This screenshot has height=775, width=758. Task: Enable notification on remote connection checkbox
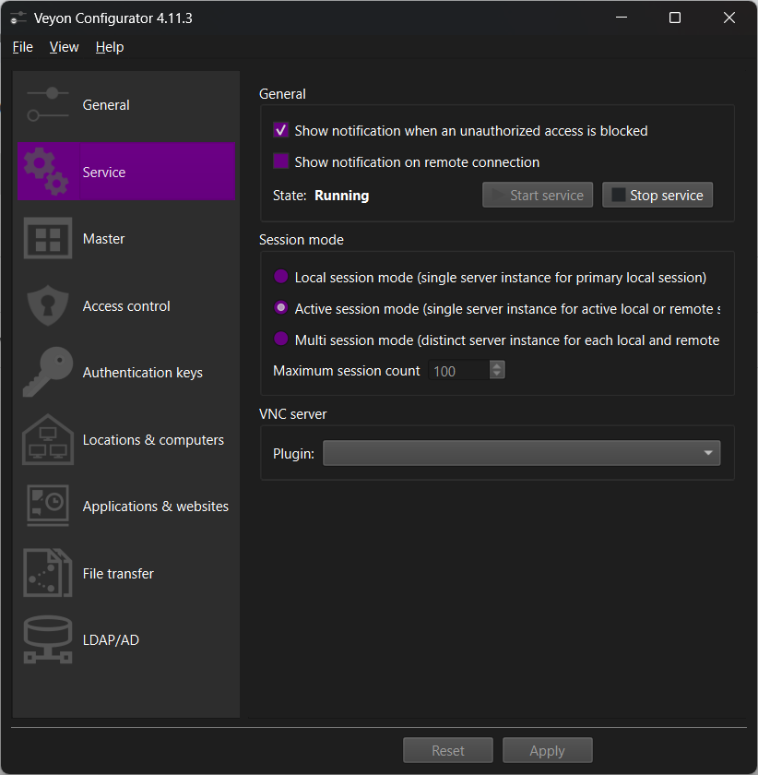(281, 161)
